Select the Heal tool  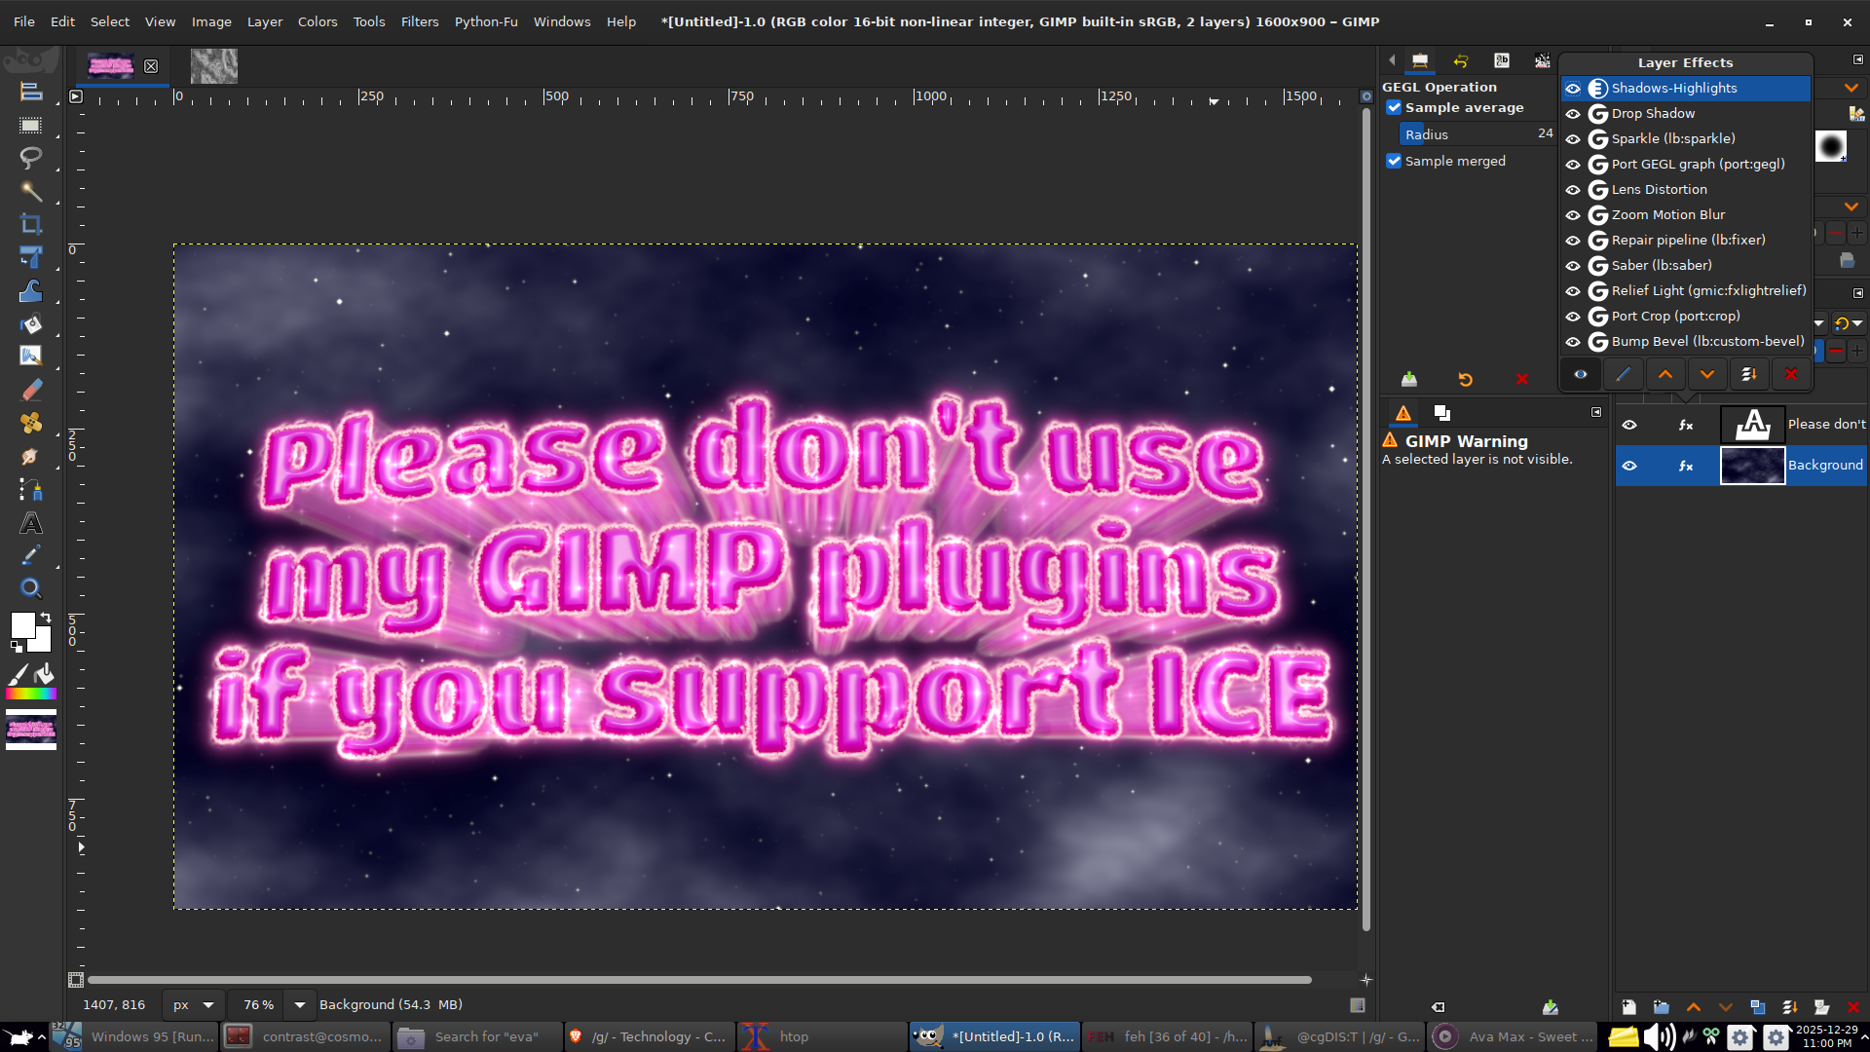(x=30, y=423)
